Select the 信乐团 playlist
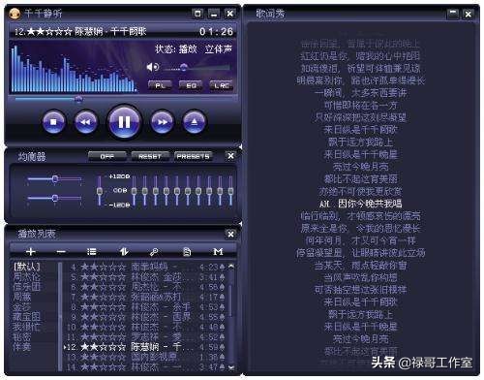This screenshot has width=484, height=380. coord(27,287)
